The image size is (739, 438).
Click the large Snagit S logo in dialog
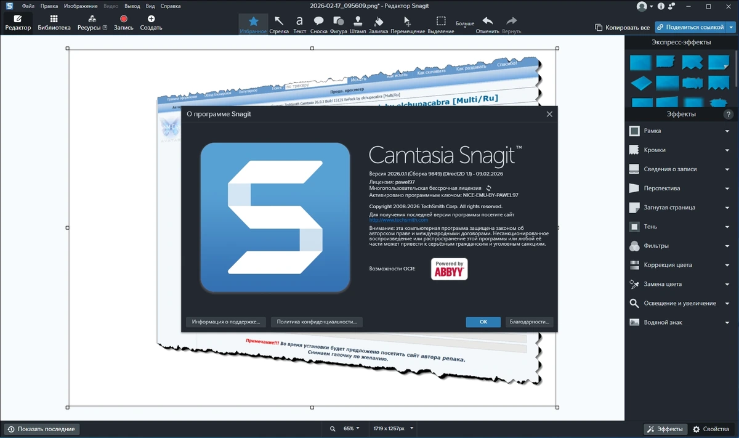click(275, 217)
